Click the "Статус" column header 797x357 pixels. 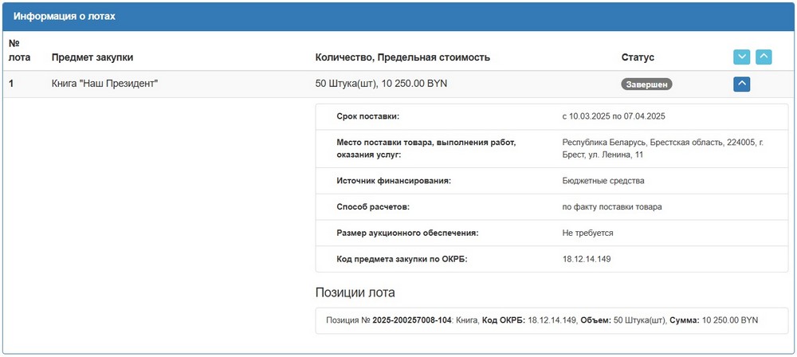638,57
